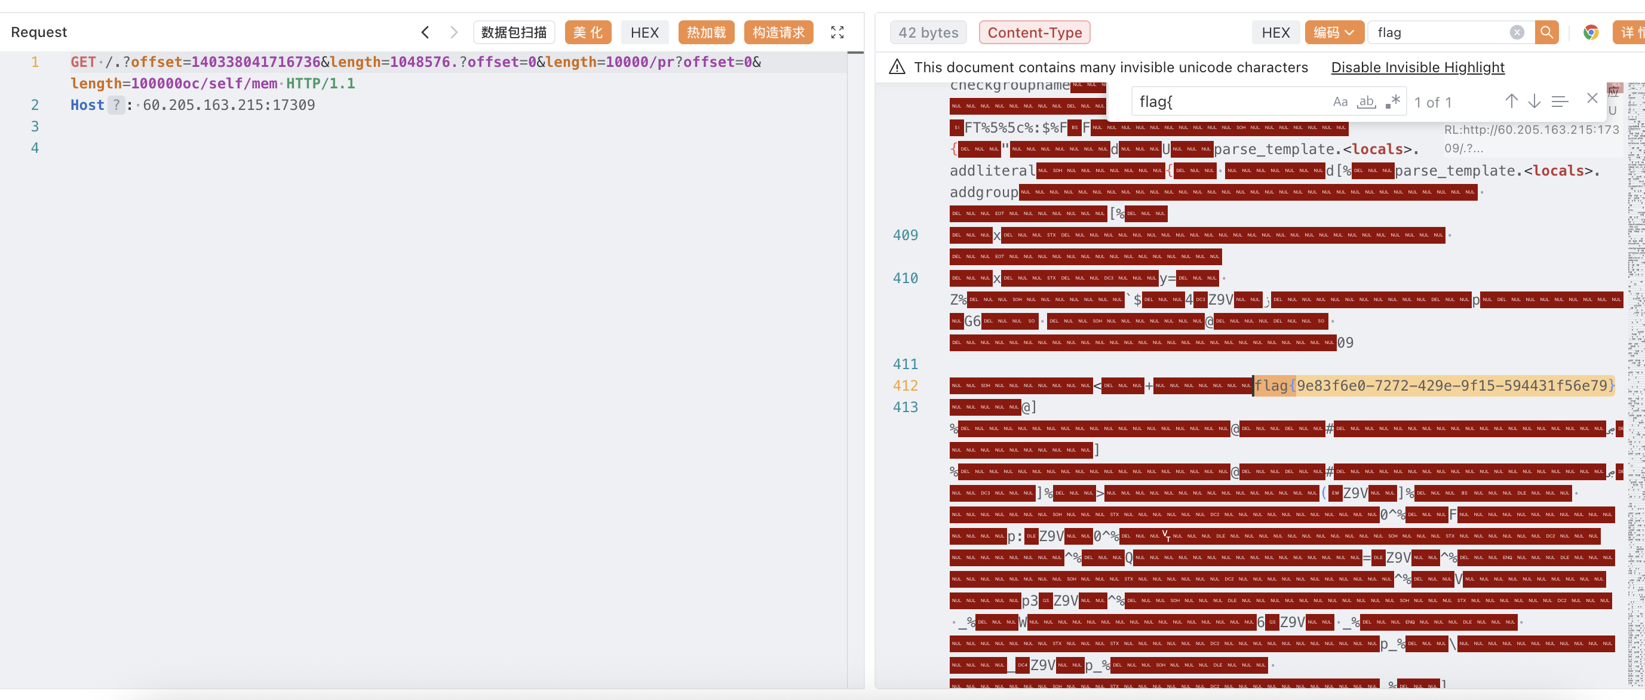This screenshot has height=700, width=1645.
Task: Open the response in Chrome browser
Action: coord(1591,33)
